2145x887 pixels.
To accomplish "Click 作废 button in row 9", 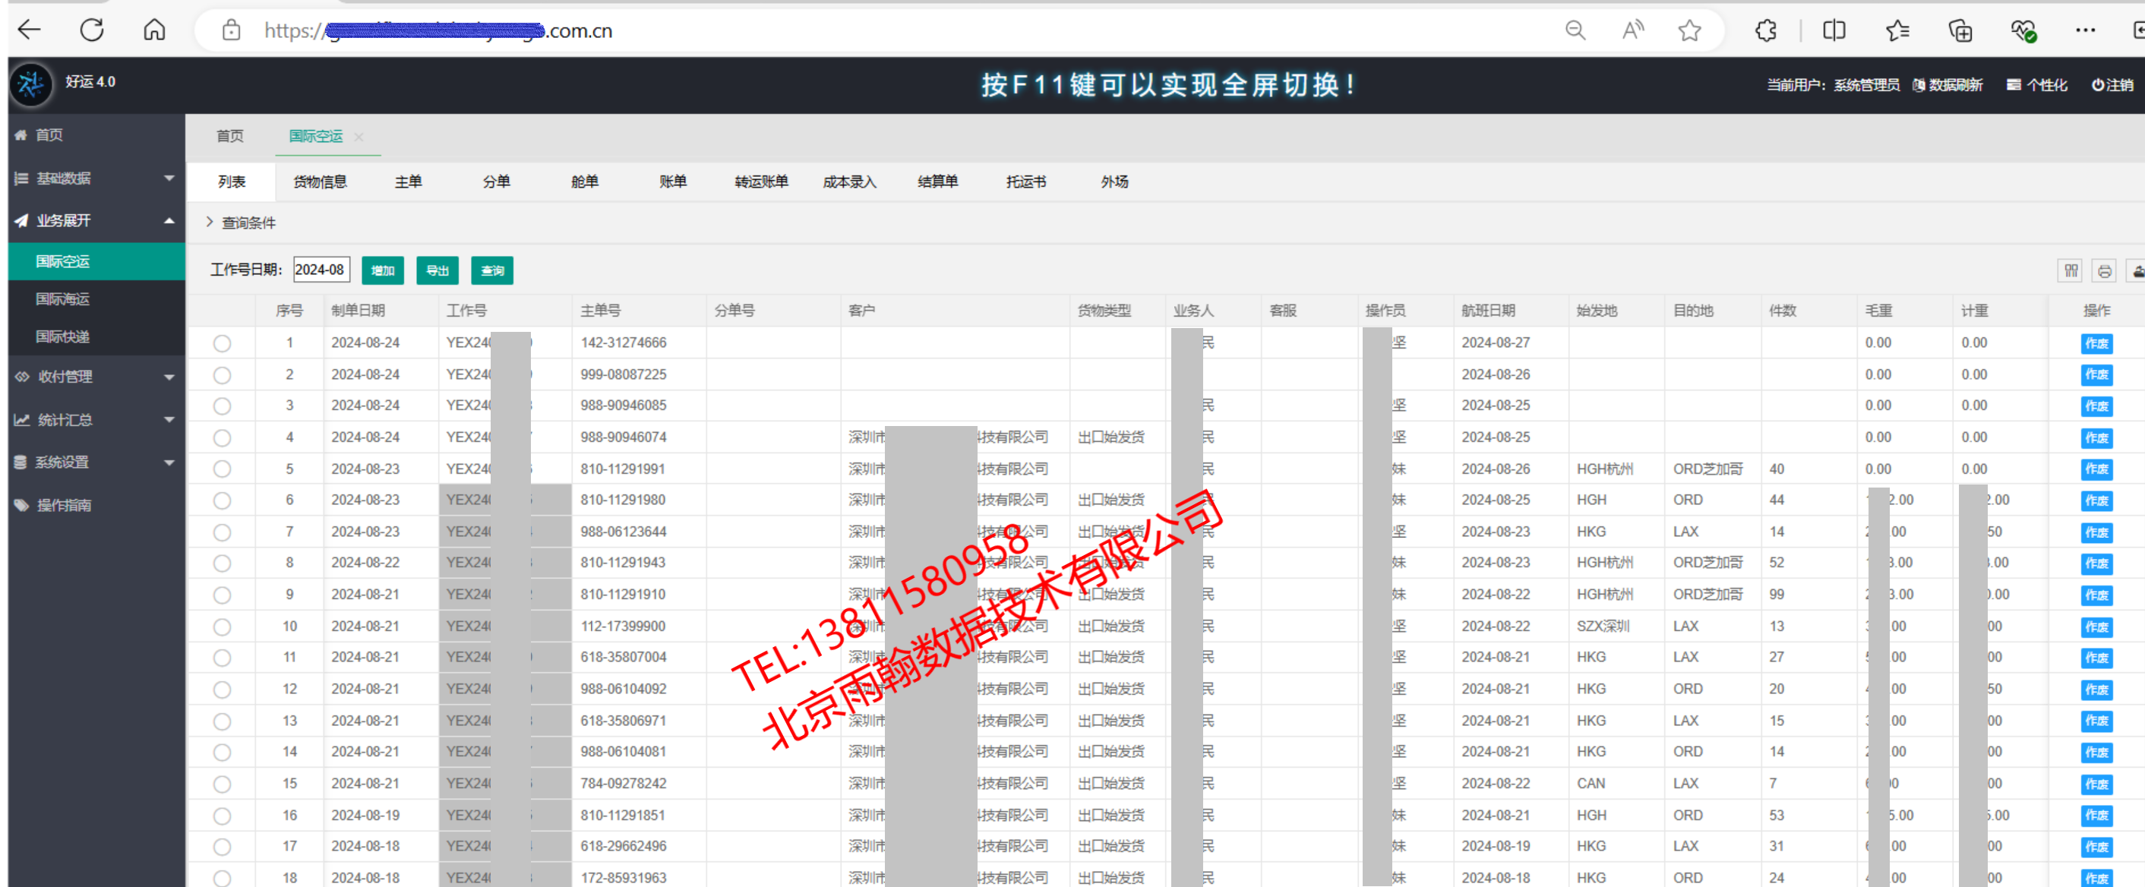I will tap(2096, 595).
